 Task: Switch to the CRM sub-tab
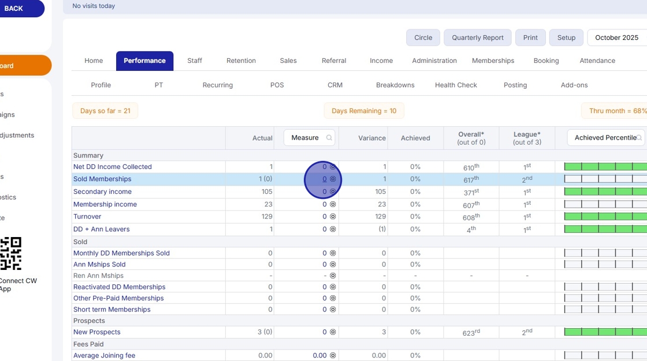pyautogui.click(x=334, y=85)
